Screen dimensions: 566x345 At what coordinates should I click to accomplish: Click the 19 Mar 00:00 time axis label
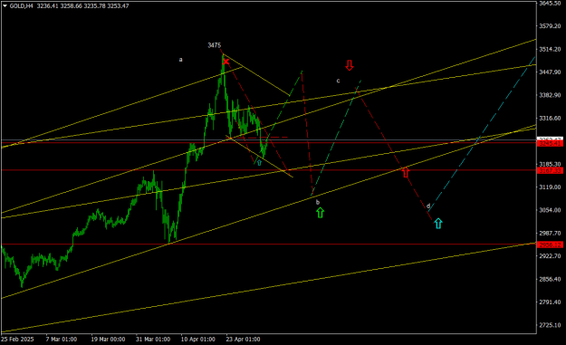click(108, 340)
